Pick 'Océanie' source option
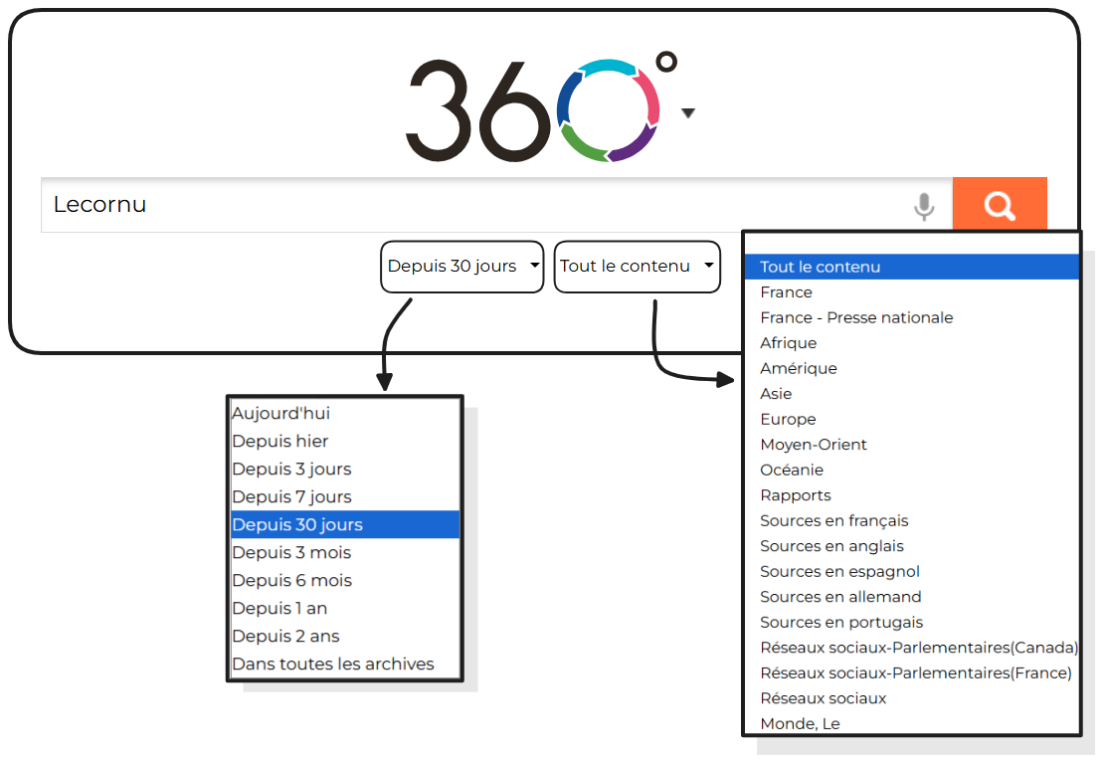This screenshot has width=1105, height=764. pyautogui.click(x=912, y=471)
